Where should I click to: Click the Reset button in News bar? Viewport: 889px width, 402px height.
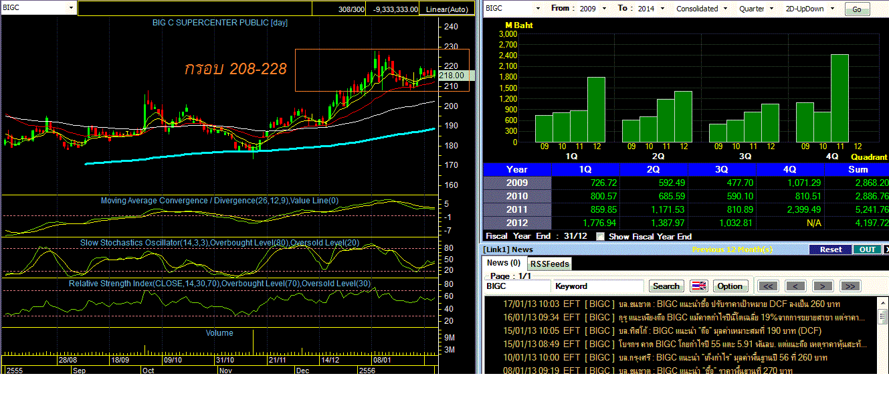831,249
